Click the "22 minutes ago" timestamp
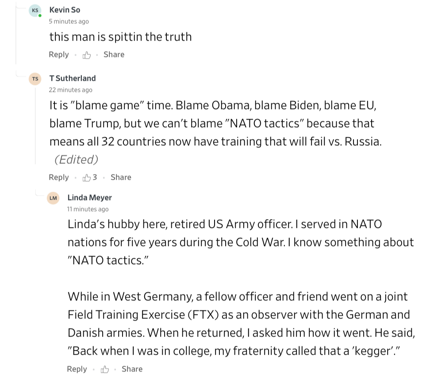 point(71,90)
